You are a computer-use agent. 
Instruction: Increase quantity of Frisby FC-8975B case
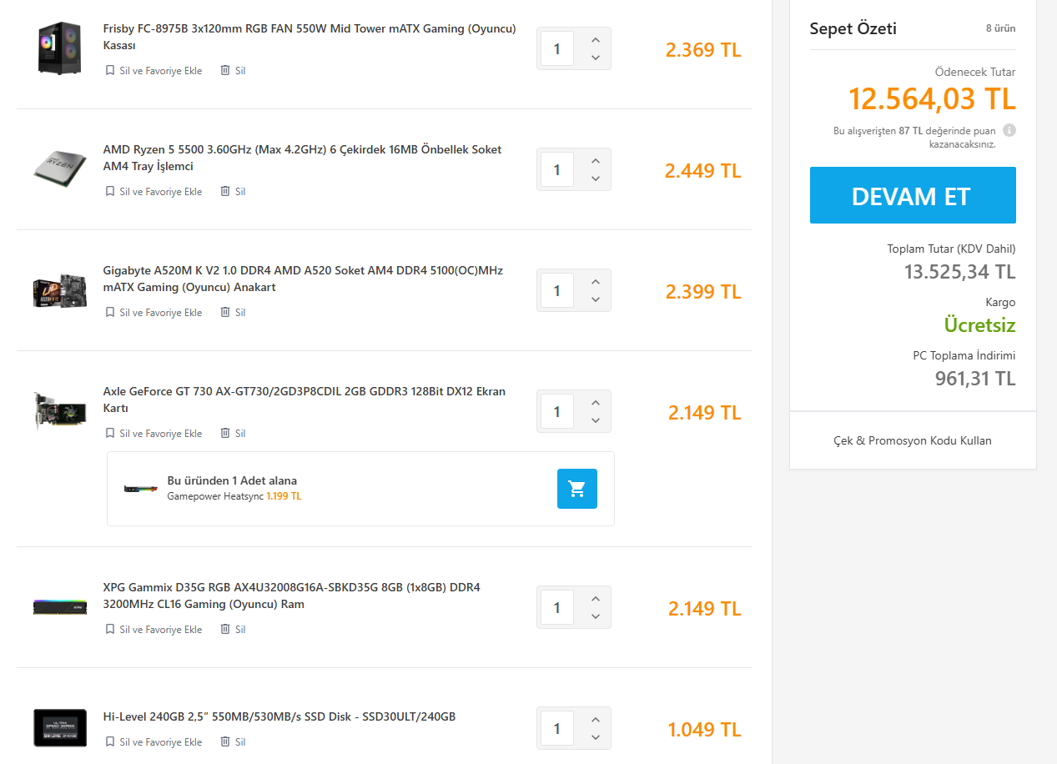[x=595, y=40]
